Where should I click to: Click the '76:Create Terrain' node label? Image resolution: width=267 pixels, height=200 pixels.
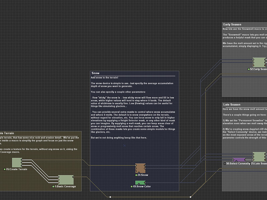[16, 169]
